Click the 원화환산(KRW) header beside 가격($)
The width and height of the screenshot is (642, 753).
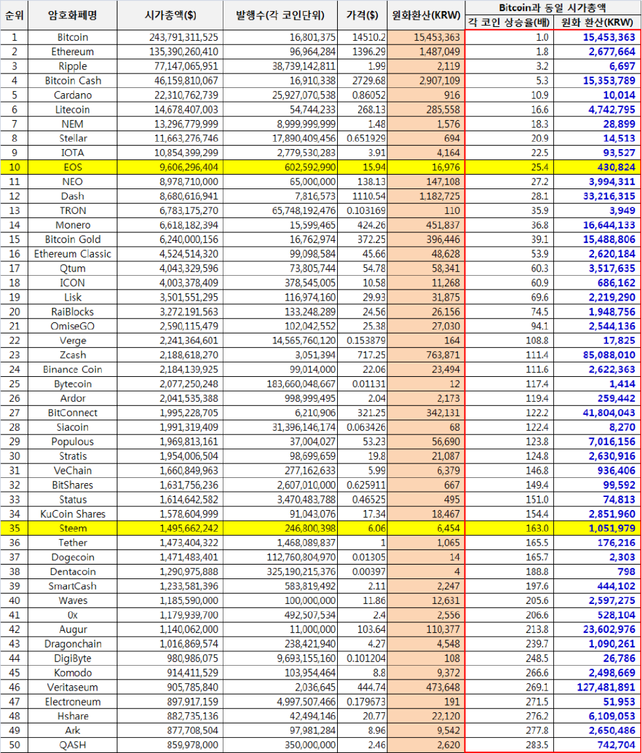(x=426, y=15)
